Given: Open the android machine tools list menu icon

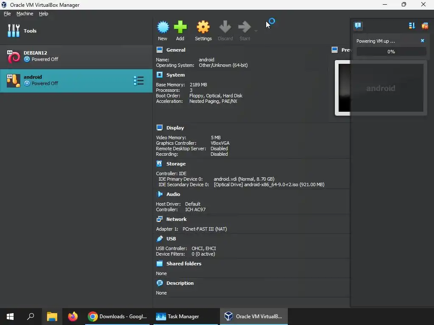Looking at the screenshot, I should pos(139,81).
